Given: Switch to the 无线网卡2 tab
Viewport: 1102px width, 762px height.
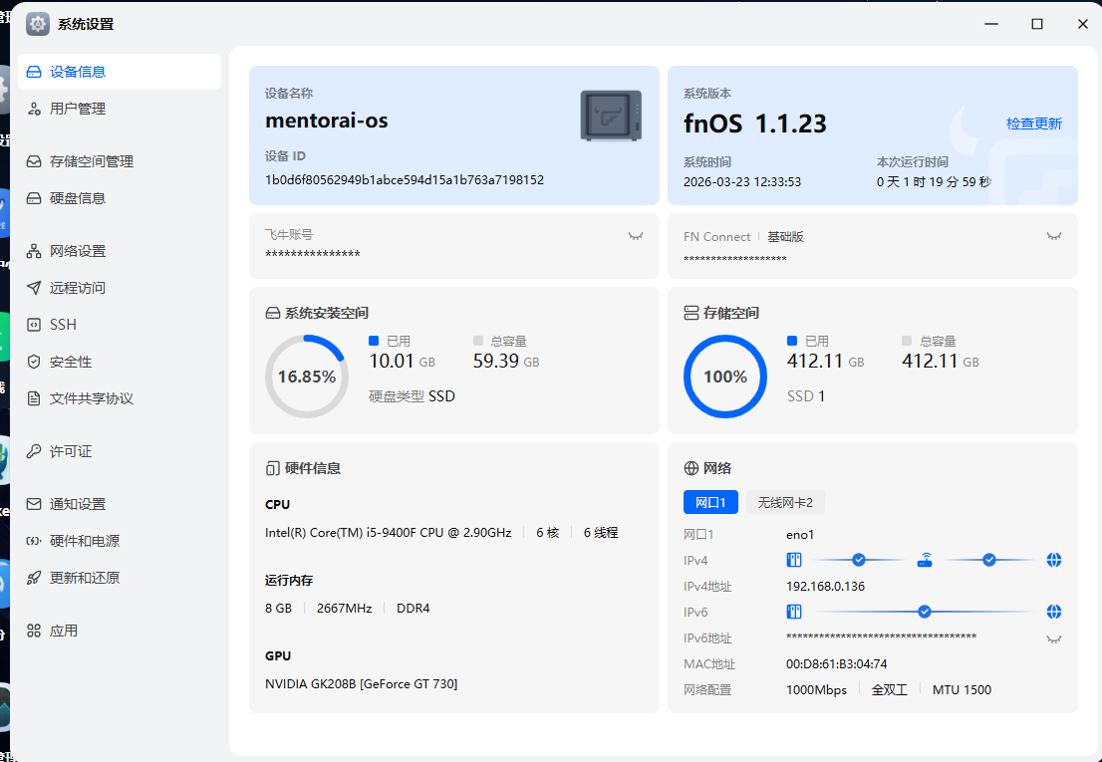Looking at the screenshot, I should tap(785, 502).
